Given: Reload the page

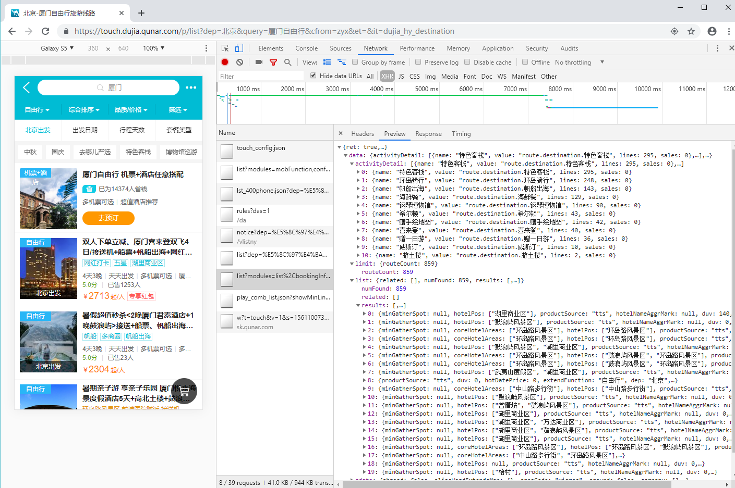Looking at the screenshot, I should click(x=45, y=31).
